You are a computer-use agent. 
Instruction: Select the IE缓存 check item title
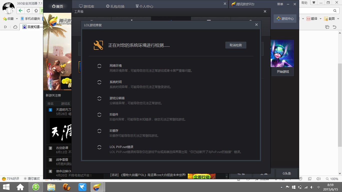click(114, 131)
